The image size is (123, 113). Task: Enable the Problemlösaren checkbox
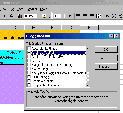click(29, 81)
